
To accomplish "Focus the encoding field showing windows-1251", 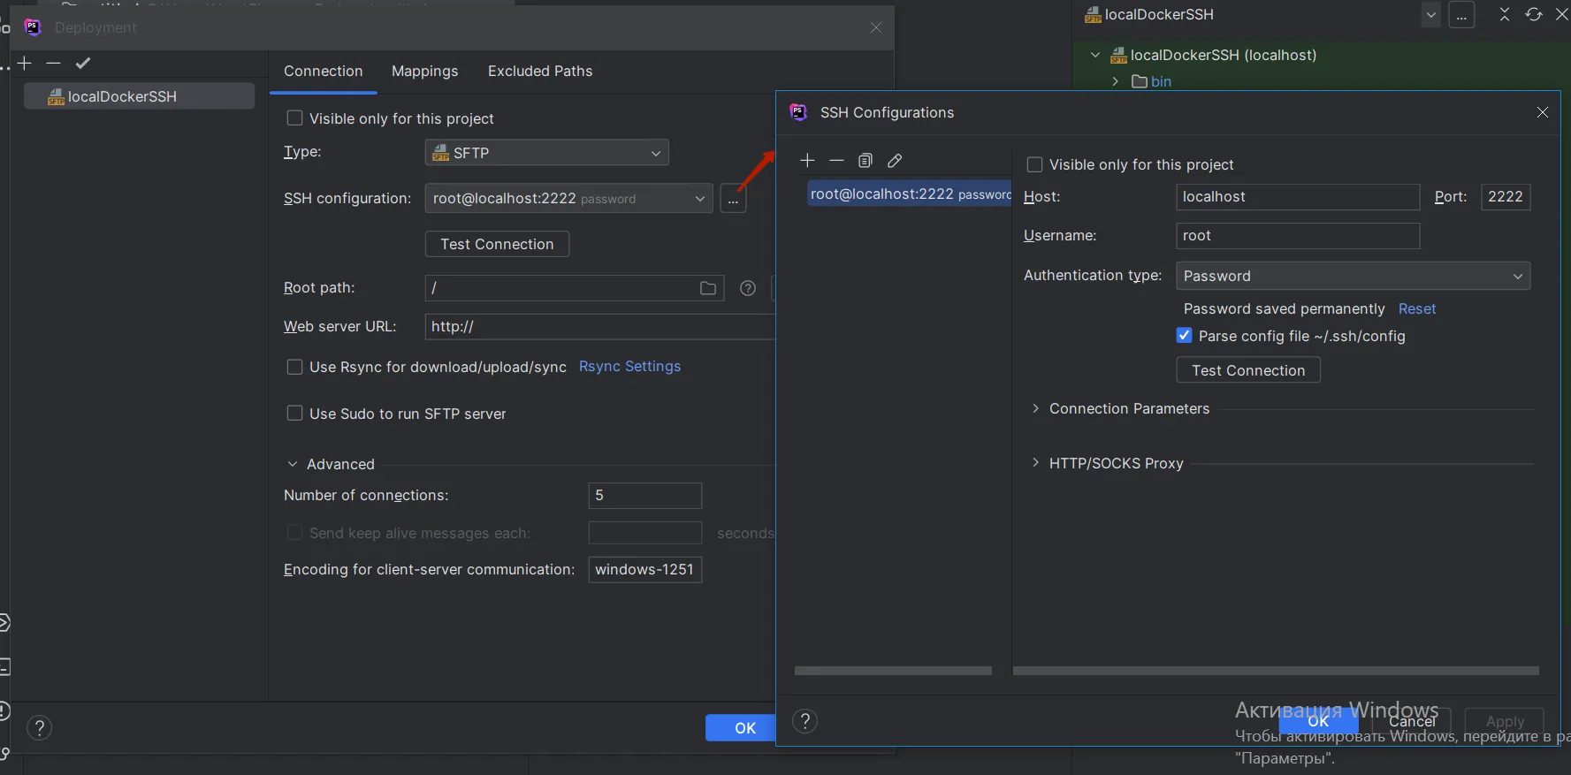I will click(x=645, y=570).
